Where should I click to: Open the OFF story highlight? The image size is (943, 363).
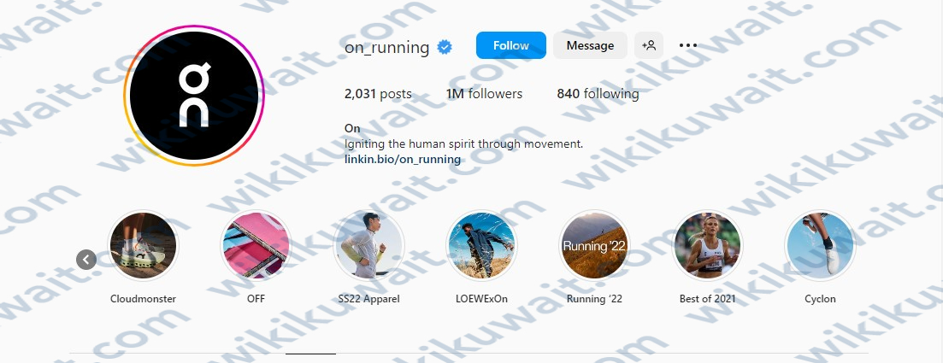pyautogui.click(x=256, y=245)
